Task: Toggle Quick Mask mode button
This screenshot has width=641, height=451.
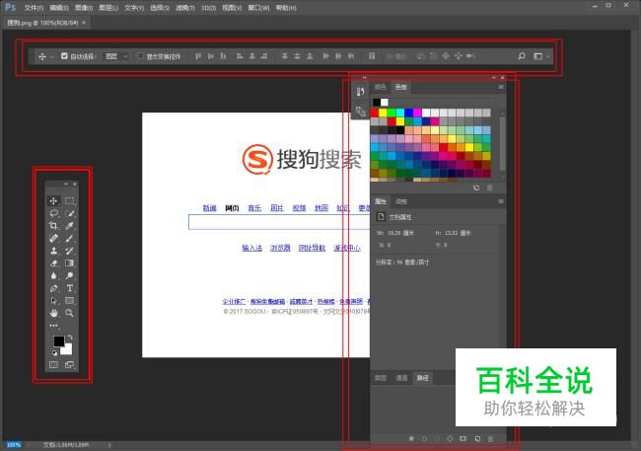Action: [53, 364]
